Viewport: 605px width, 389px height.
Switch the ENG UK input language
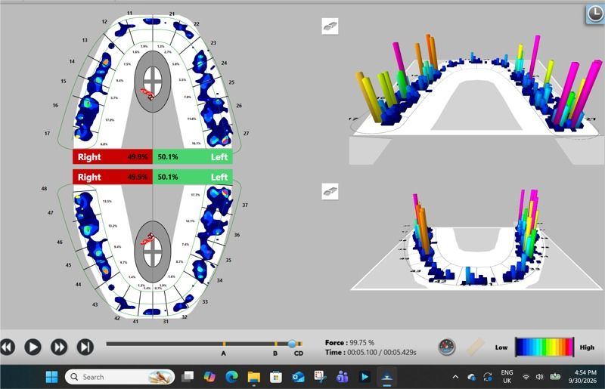[x=507, y=377]
